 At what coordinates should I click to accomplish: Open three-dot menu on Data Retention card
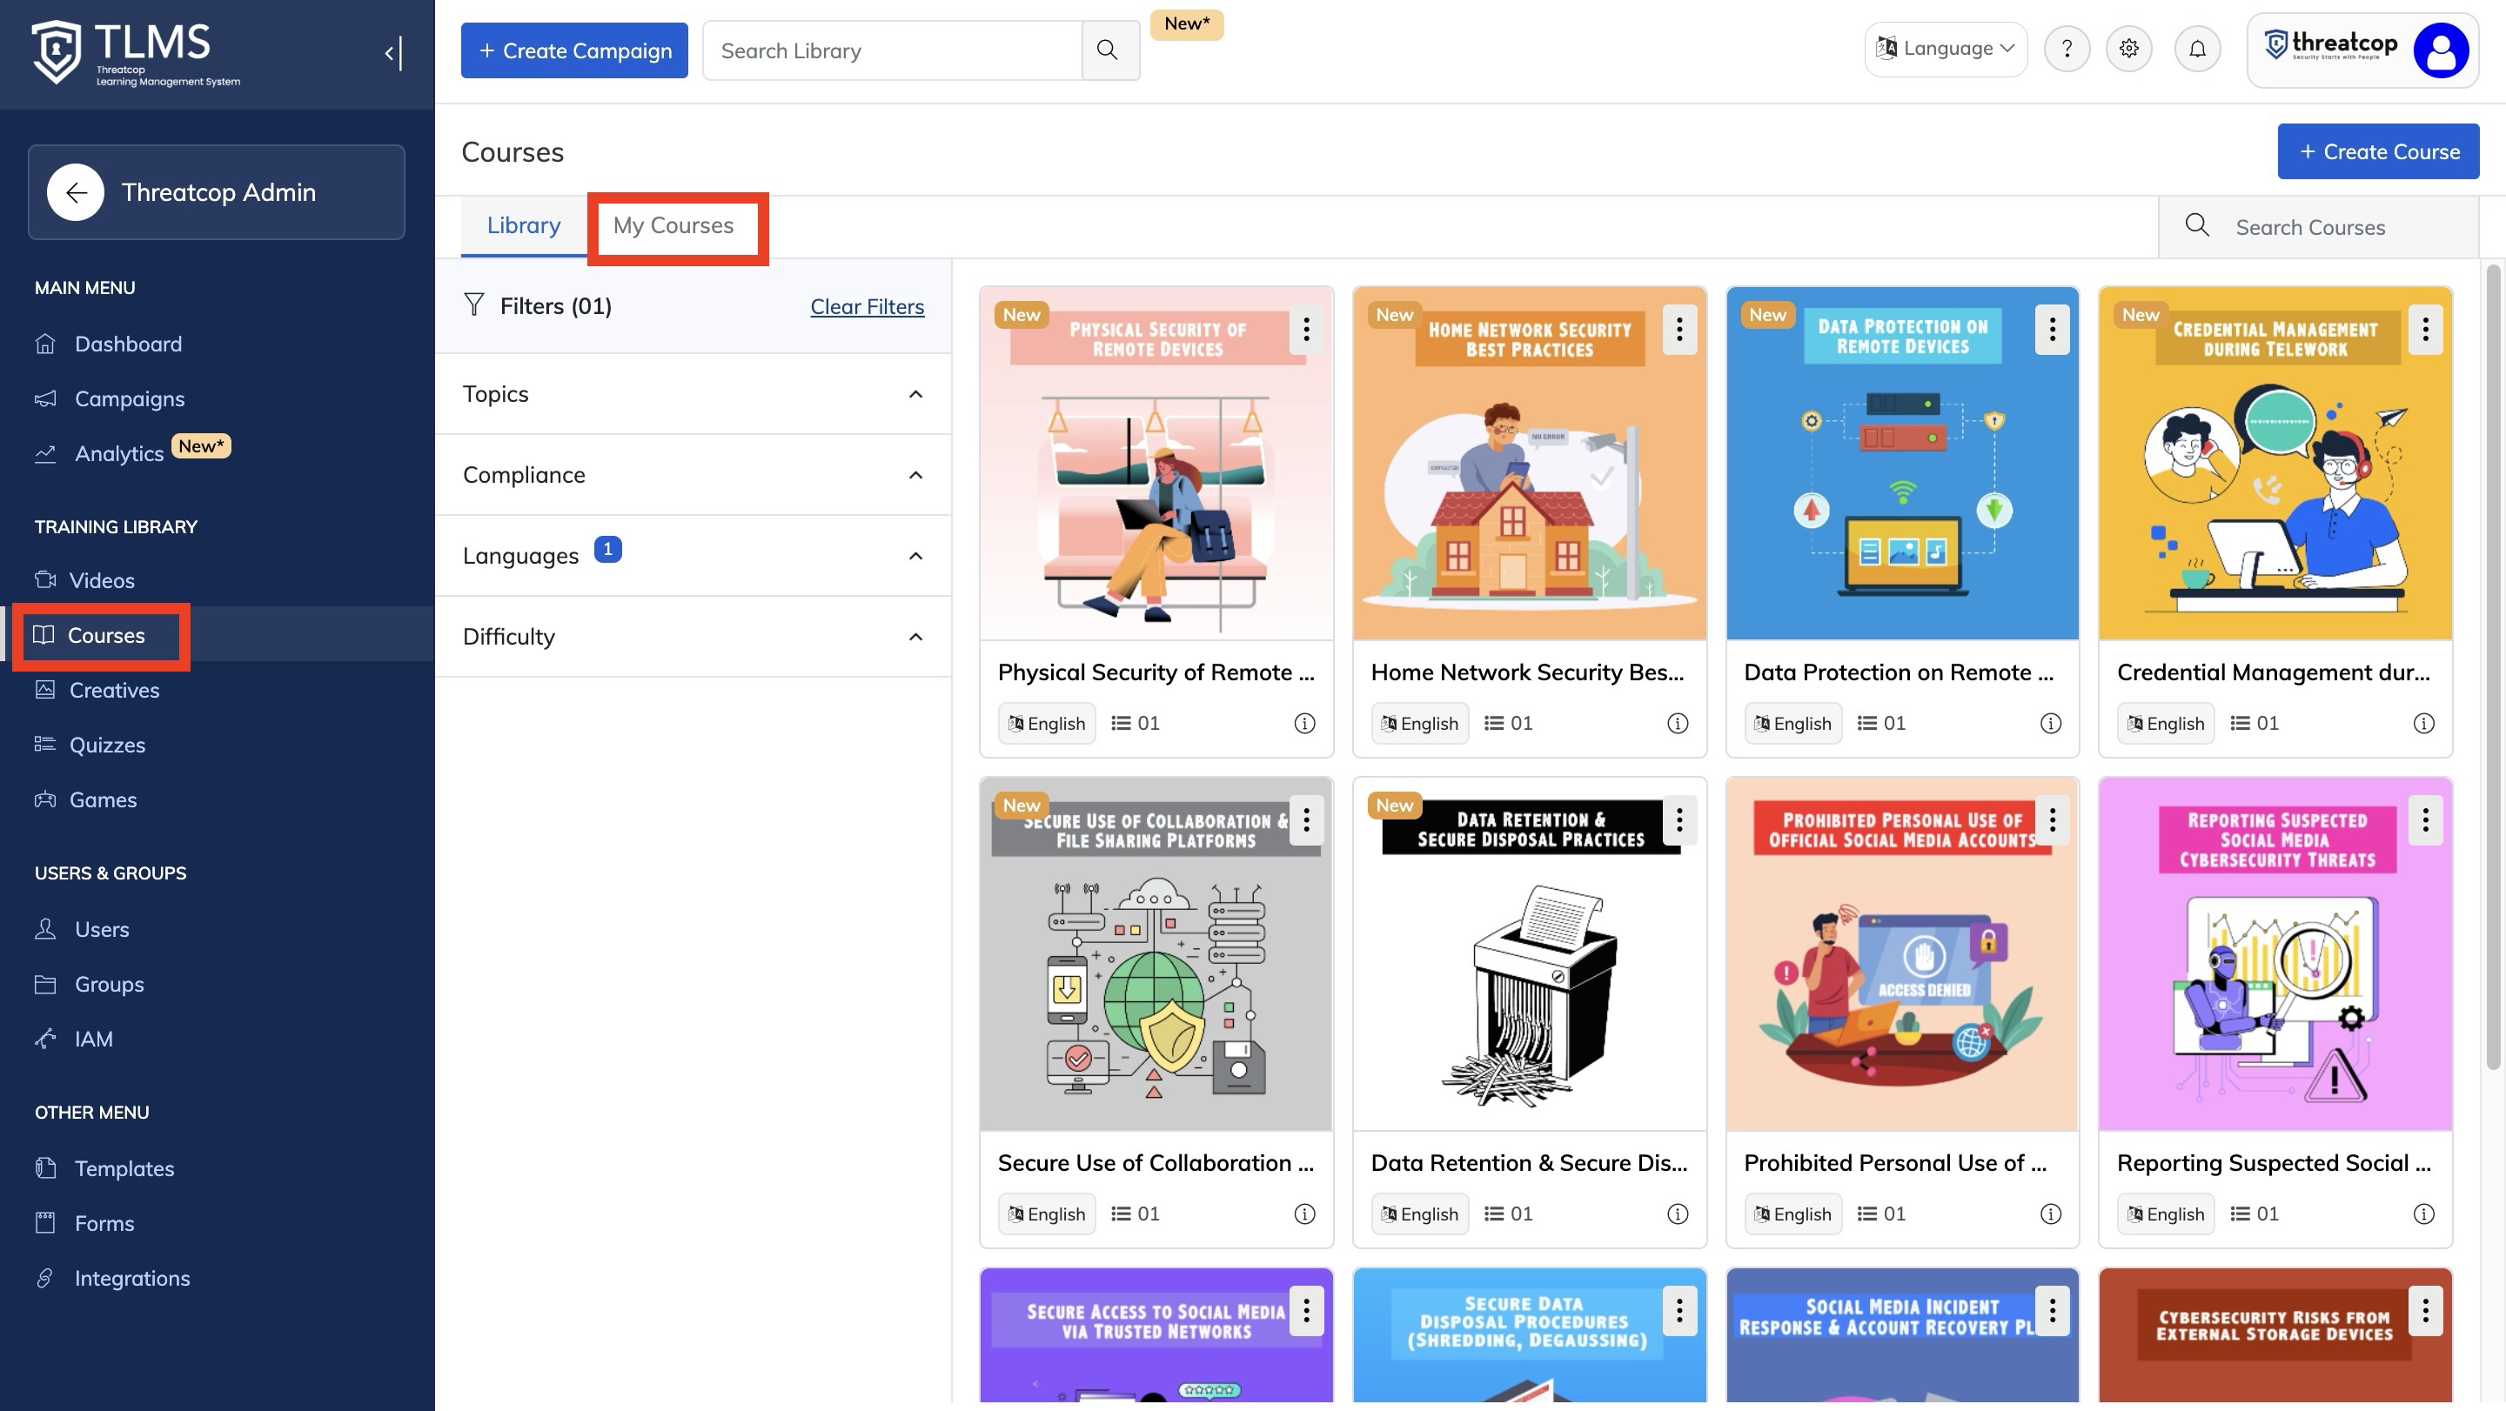click(x=1679, y=819)
